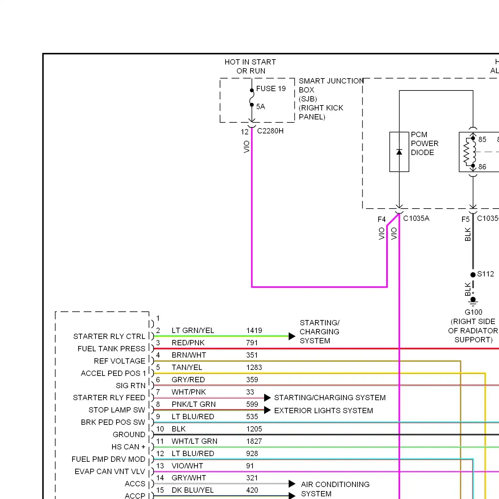Click the ground symbol above G100

[473, 302]
